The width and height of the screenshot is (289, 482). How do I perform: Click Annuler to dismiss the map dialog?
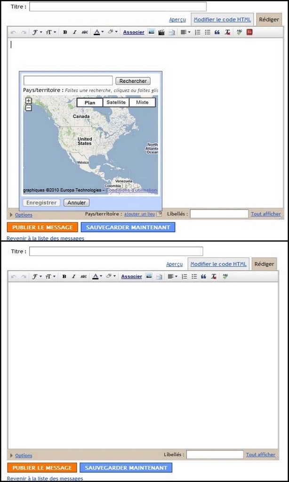point(76,203)
